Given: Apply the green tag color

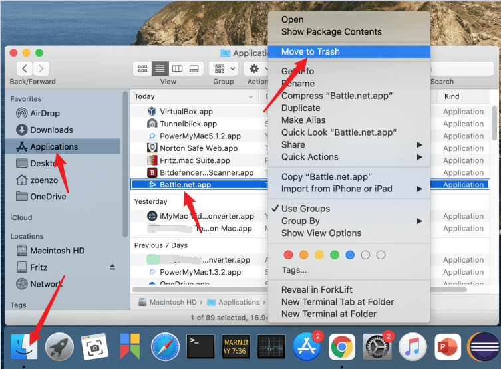Looking at the screenshot, I should point(334,255).
